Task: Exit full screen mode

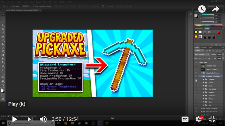Action: pyautogui.click(x=212, y=119)
